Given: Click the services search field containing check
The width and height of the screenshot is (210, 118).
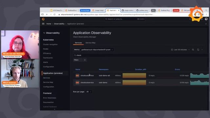Looking at the screenshot, I should pyautogui.click(x=141, y=55).
